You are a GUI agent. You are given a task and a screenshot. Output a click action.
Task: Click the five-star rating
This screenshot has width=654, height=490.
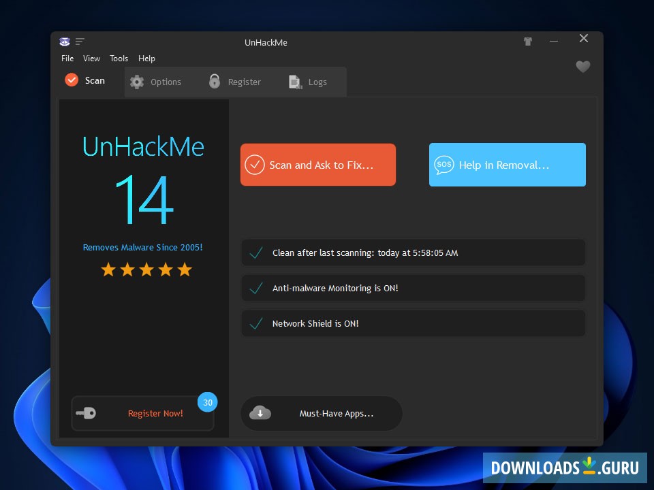coord(146,270)
